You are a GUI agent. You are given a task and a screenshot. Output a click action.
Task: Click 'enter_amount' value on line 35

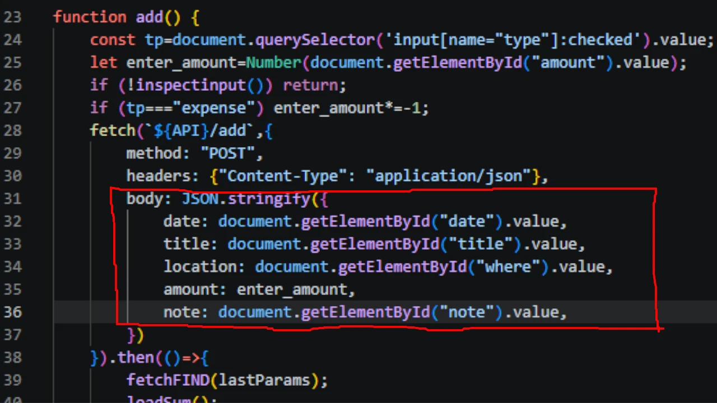[292, 289]
